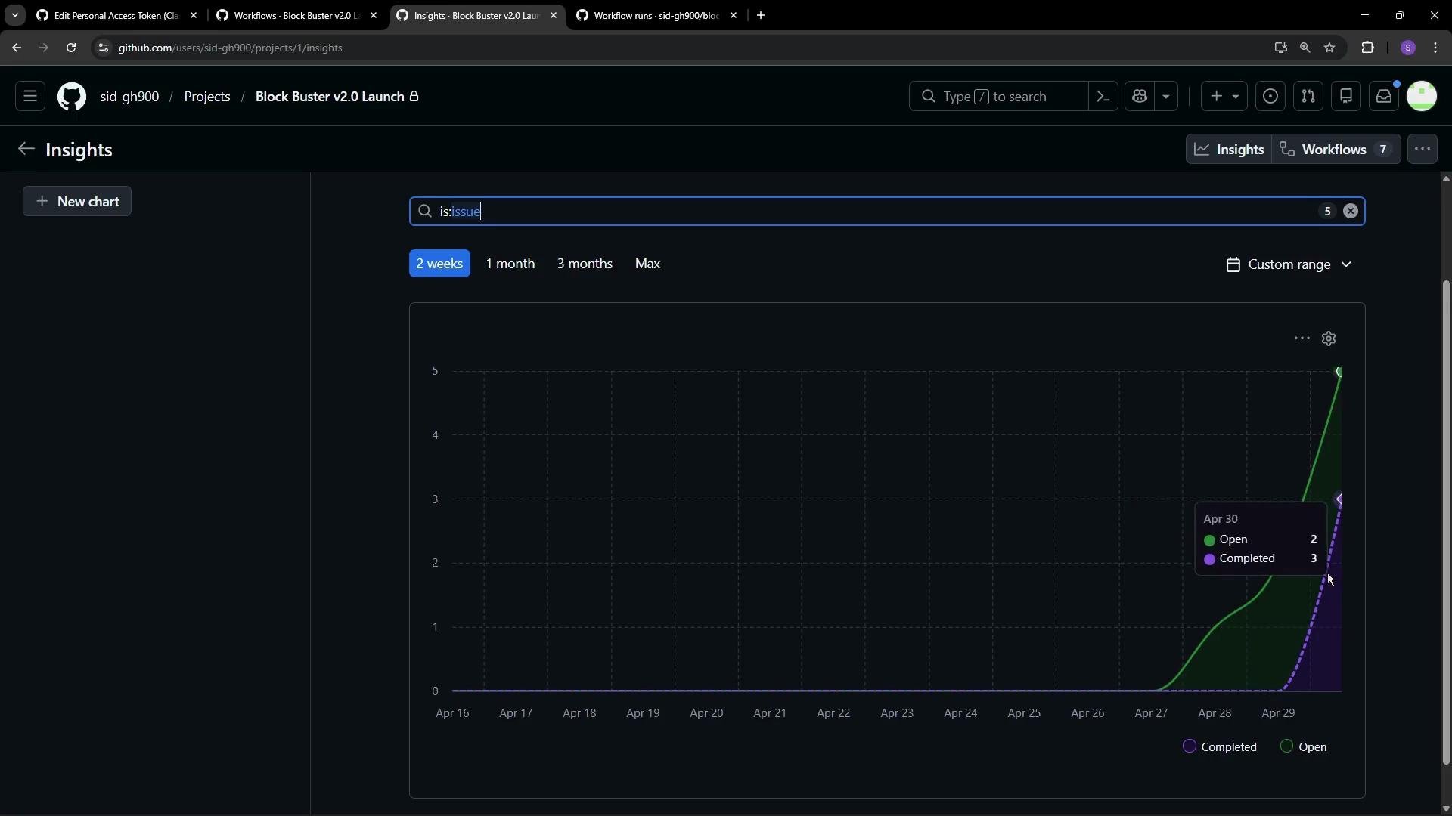The height and width of the screenshot is (816, 1452).
Task: Switch to Edit Personal Access Token tab
Action: [x=116, y=15]
